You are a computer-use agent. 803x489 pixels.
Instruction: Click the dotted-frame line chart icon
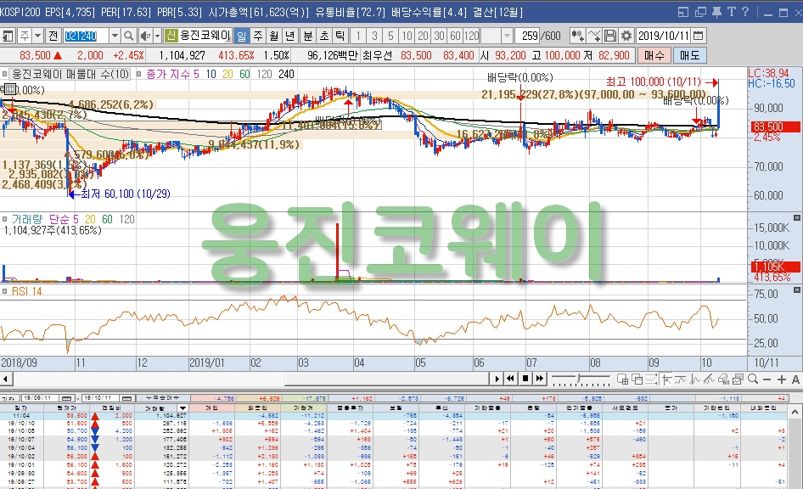(x=651, y=379)
